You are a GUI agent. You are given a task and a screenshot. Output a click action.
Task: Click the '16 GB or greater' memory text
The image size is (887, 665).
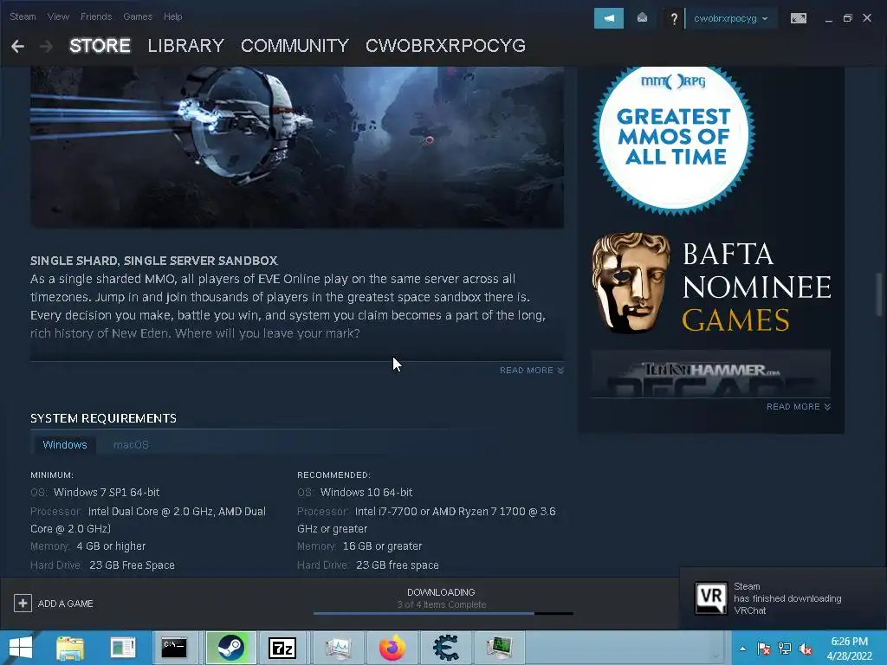(382, 546)
